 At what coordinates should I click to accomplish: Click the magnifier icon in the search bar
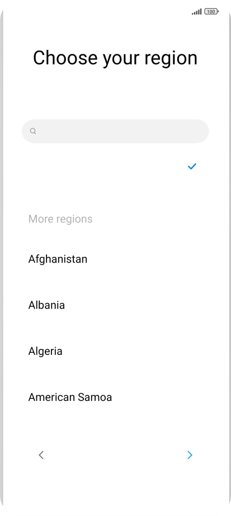click(33, 131)
